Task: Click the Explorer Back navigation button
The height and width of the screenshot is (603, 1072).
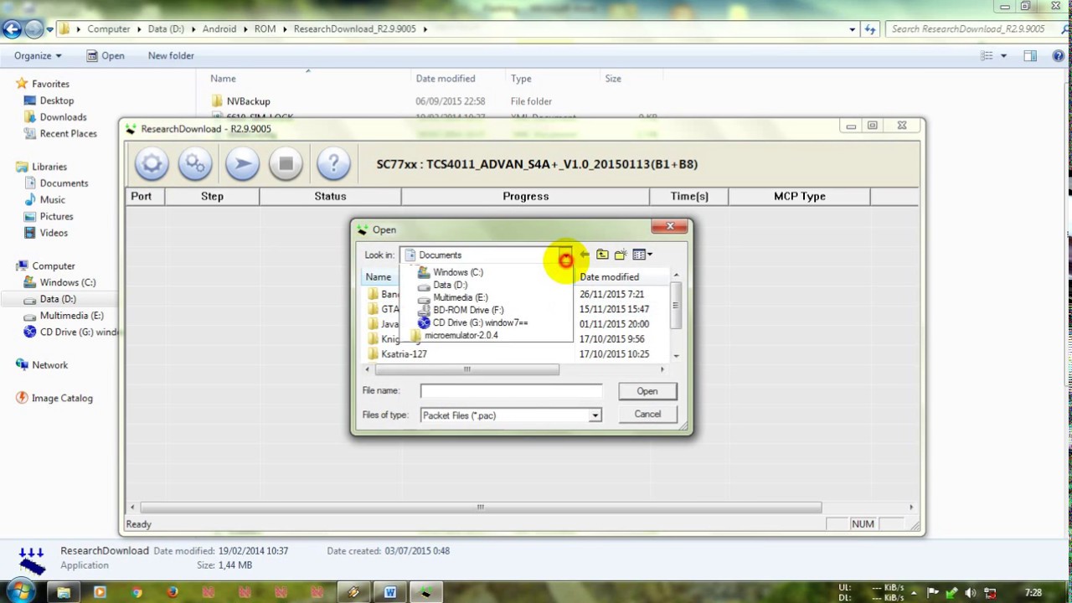Action: [12, 28]
